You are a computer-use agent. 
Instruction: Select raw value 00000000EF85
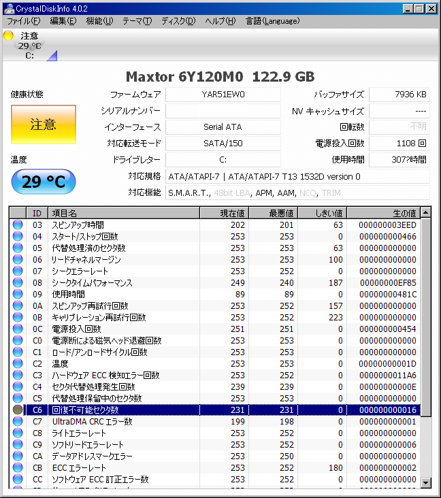point(388,282)
